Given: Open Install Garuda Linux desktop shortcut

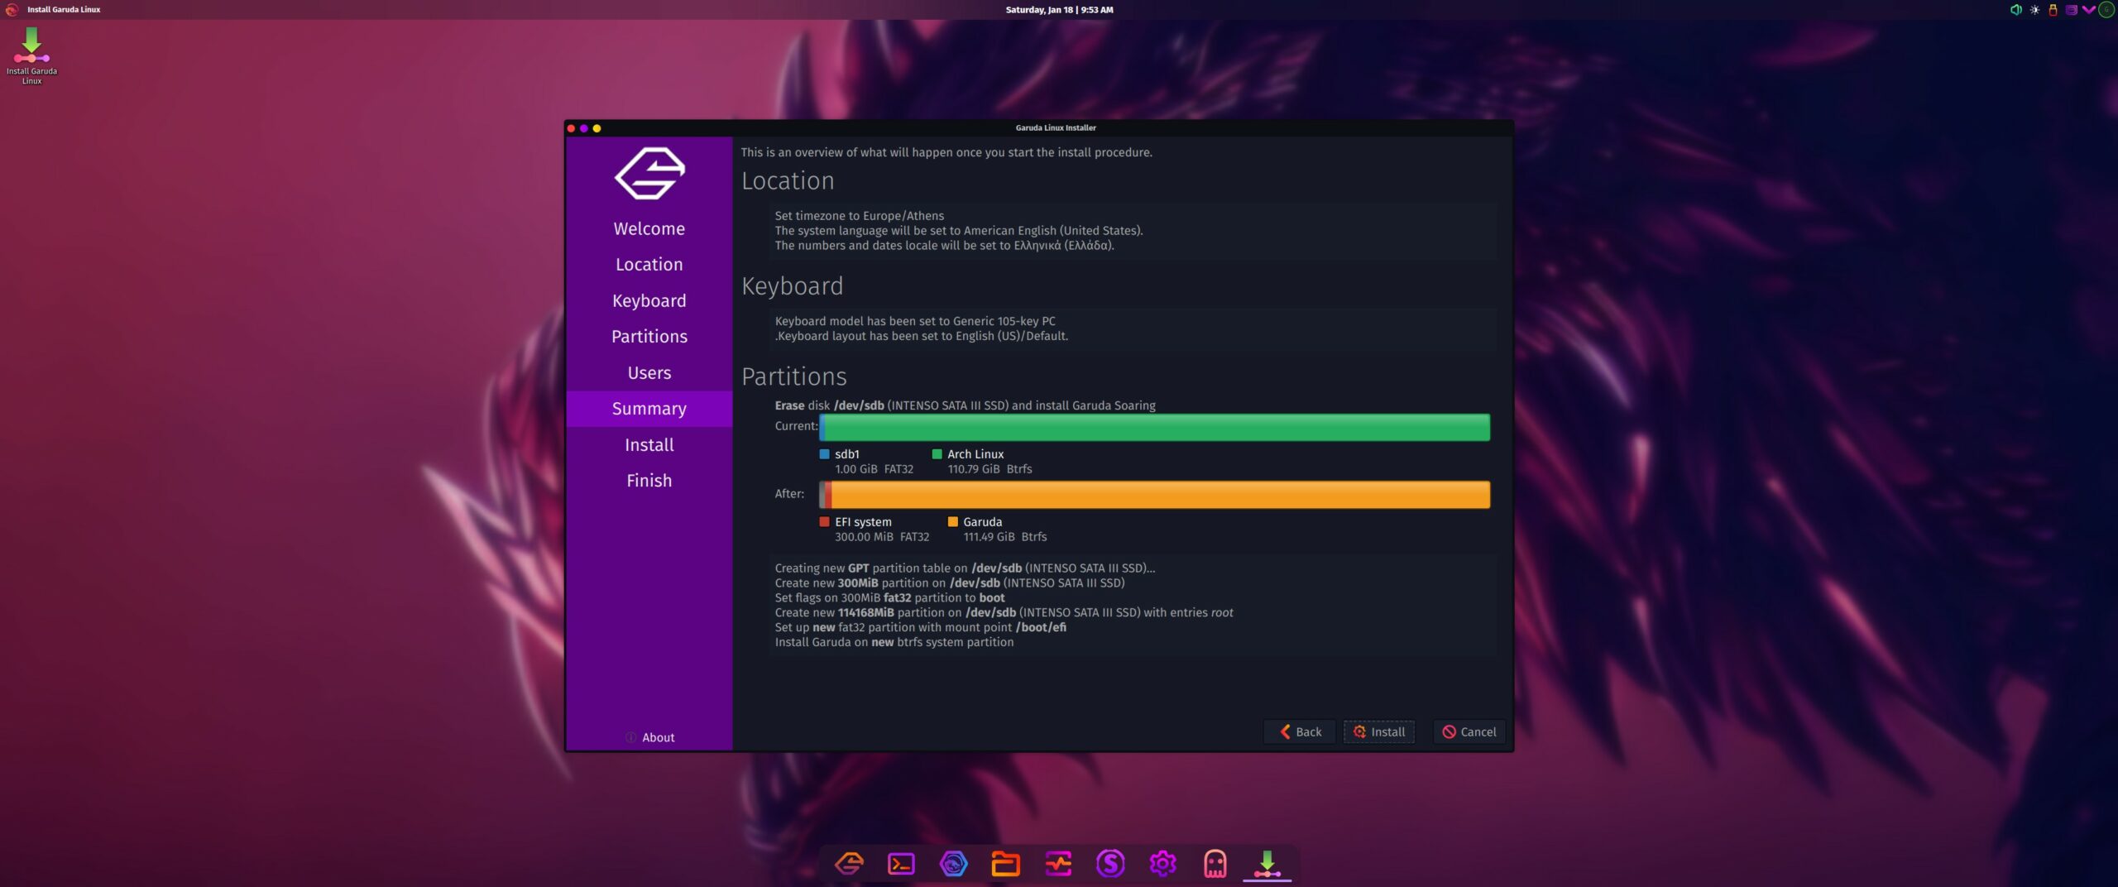Looking at the screenshot, I should coord(31,55).
